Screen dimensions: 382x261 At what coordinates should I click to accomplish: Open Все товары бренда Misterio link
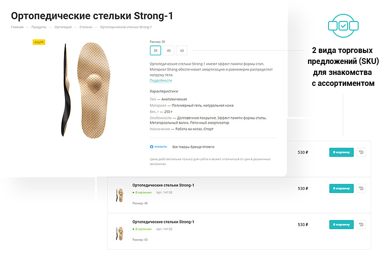[193, 147]
